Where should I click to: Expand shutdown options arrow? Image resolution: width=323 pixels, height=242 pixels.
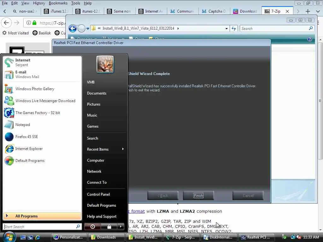click(121, 227)
